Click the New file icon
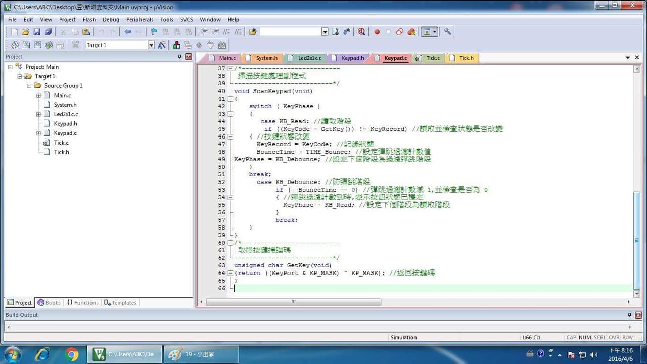The width and height of the screenshot is (647, 364). pyautogui.click(x=14, y=32)
